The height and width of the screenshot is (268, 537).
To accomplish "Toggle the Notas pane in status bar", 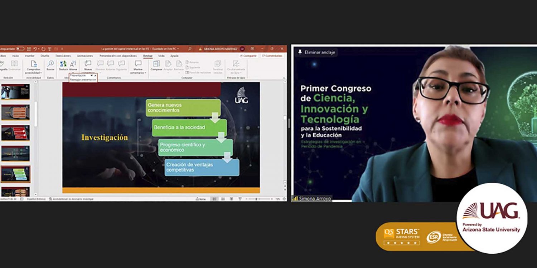I will [202, 199].
